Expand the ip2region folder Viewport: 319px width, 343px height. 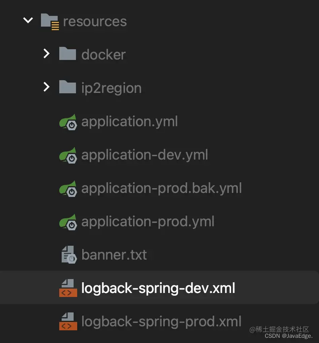click(x=47, y=87)
